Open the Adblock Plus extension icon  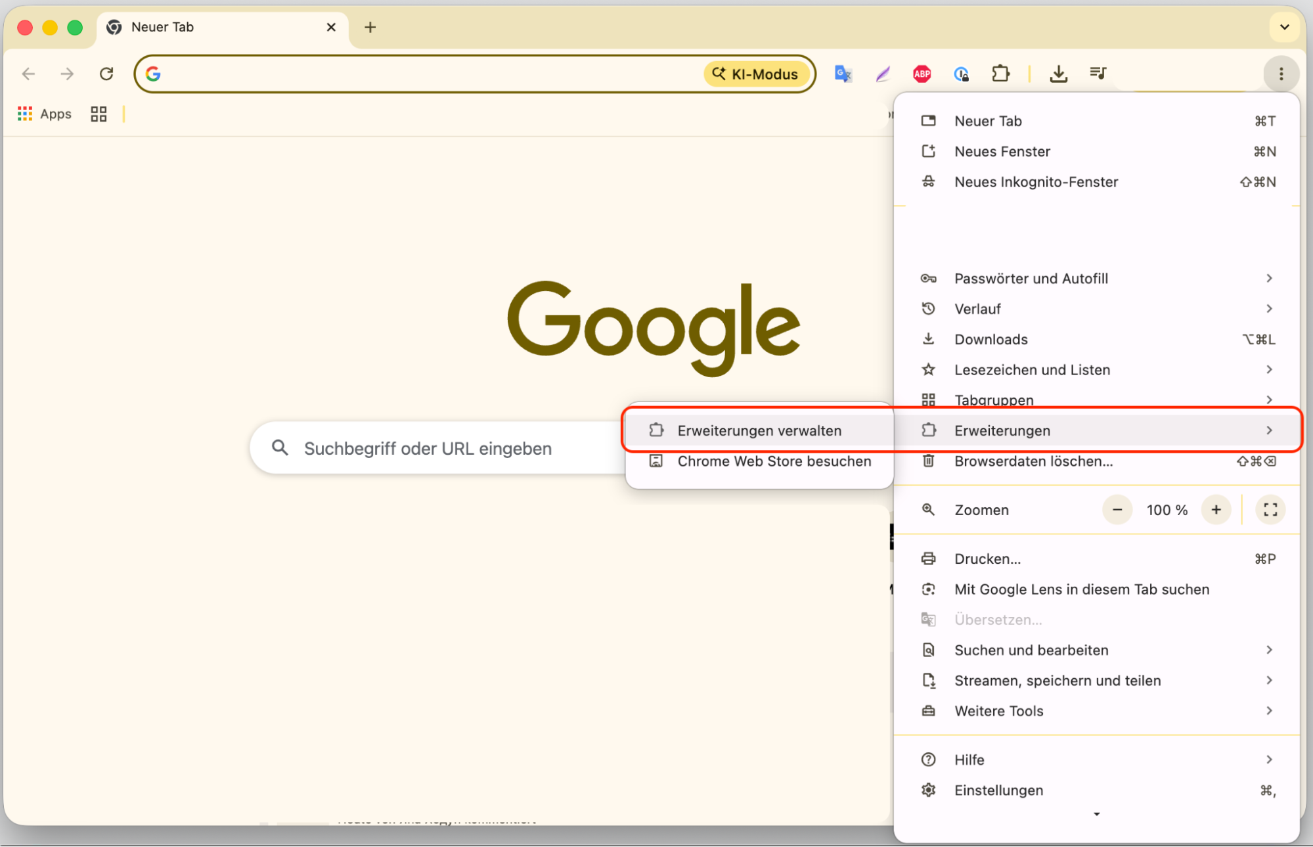click(x=922, y=74)
